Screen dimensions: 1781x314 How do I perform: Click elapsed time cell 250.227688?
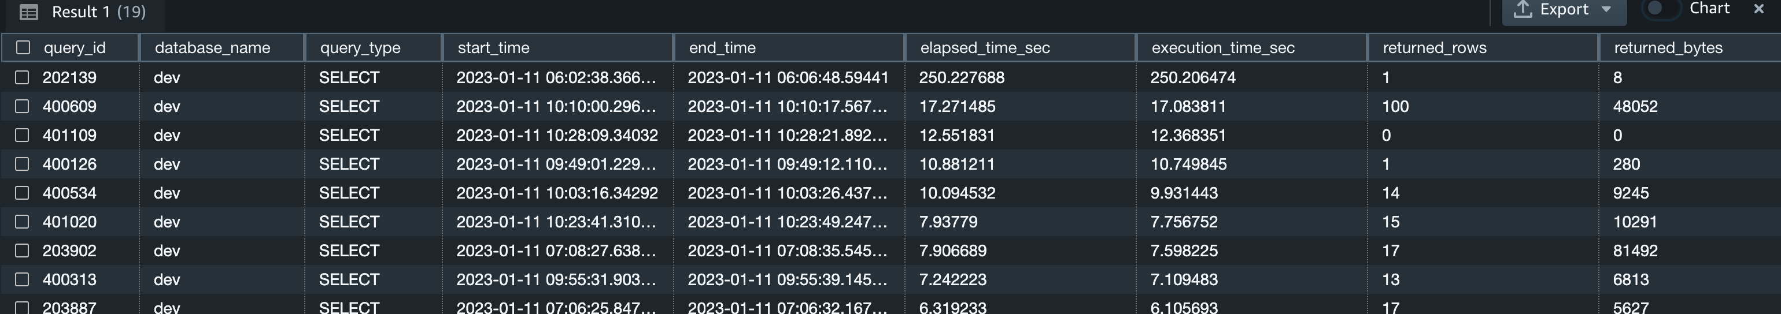[x=961, y=77]
